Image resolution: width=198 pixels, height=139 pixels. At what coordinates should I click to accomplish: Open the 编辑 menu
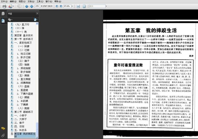(13, 2)
